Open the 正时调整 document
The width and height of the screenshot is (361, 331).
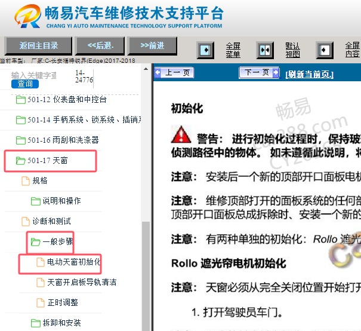[63, 302]
